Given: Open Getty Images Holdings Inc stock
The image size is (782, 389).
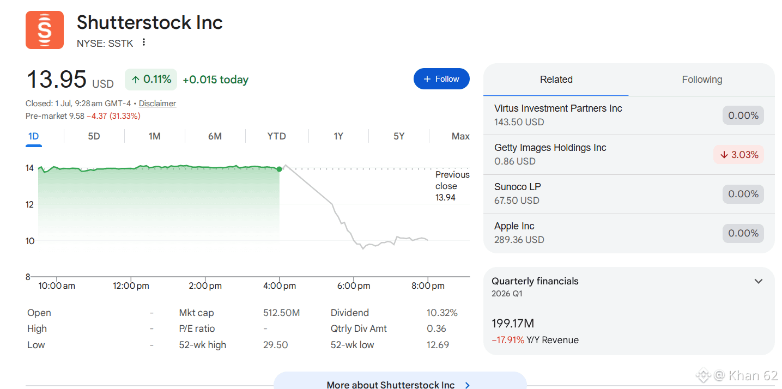Looking at the screenshot, I should pos(629,155).
